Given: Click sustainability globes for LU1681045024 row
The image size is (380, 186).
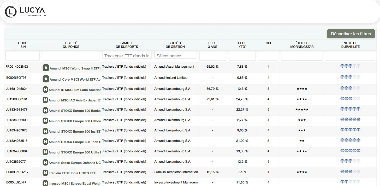Looking at the screenshot, I should point(350,88).
